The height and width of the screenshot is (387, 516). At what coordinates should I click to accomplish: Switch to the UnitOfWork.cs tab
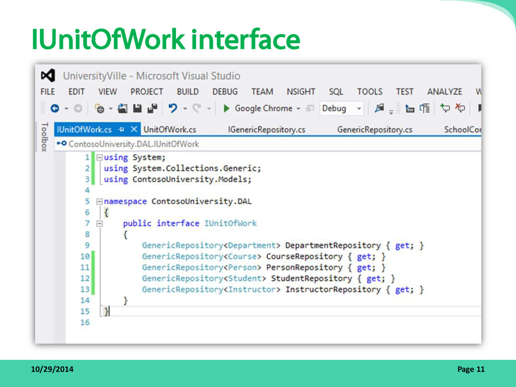pyautogui.click(x=170, y=130)
